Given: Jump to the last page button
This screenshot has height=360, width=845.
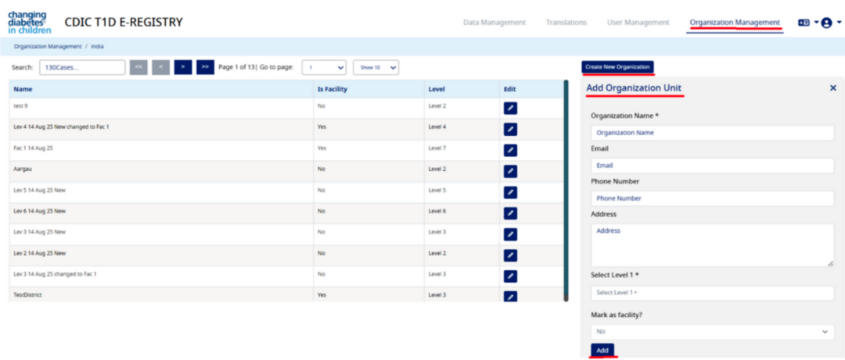Looking at the screenshot, I should click(x=205, y=68).
